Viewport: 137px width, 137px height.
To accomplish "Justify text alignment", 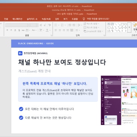I will pos(68,30).
